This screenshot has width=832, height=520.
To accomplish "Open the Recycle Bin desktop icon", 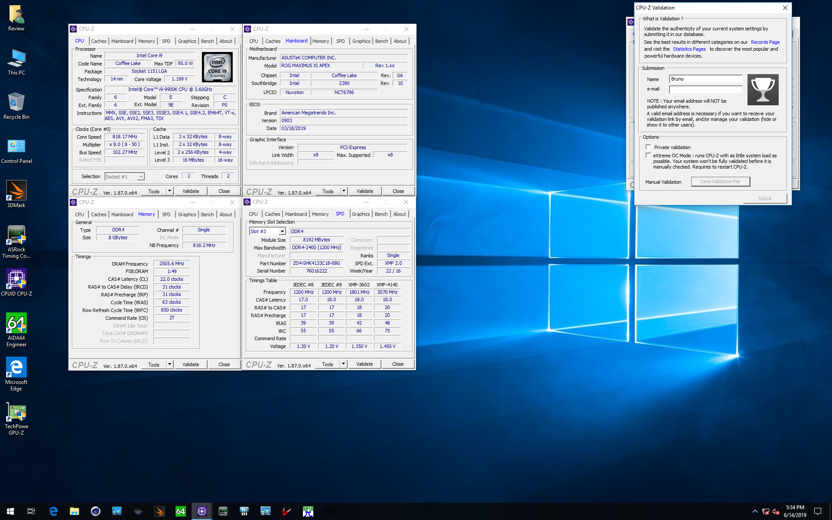I will click(16, 107).
